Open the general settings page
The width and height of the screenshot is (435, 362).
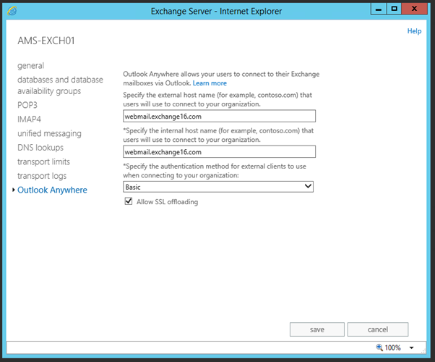30,66
